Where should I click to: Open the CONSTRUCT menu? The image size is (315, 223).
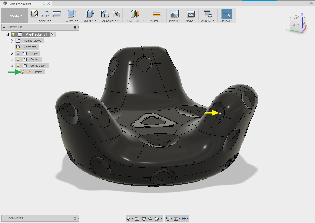click(135, 21)
